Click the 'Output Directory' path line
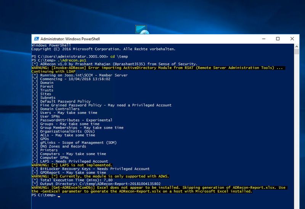The image size is (305, 209). click(x=96, y=184)
